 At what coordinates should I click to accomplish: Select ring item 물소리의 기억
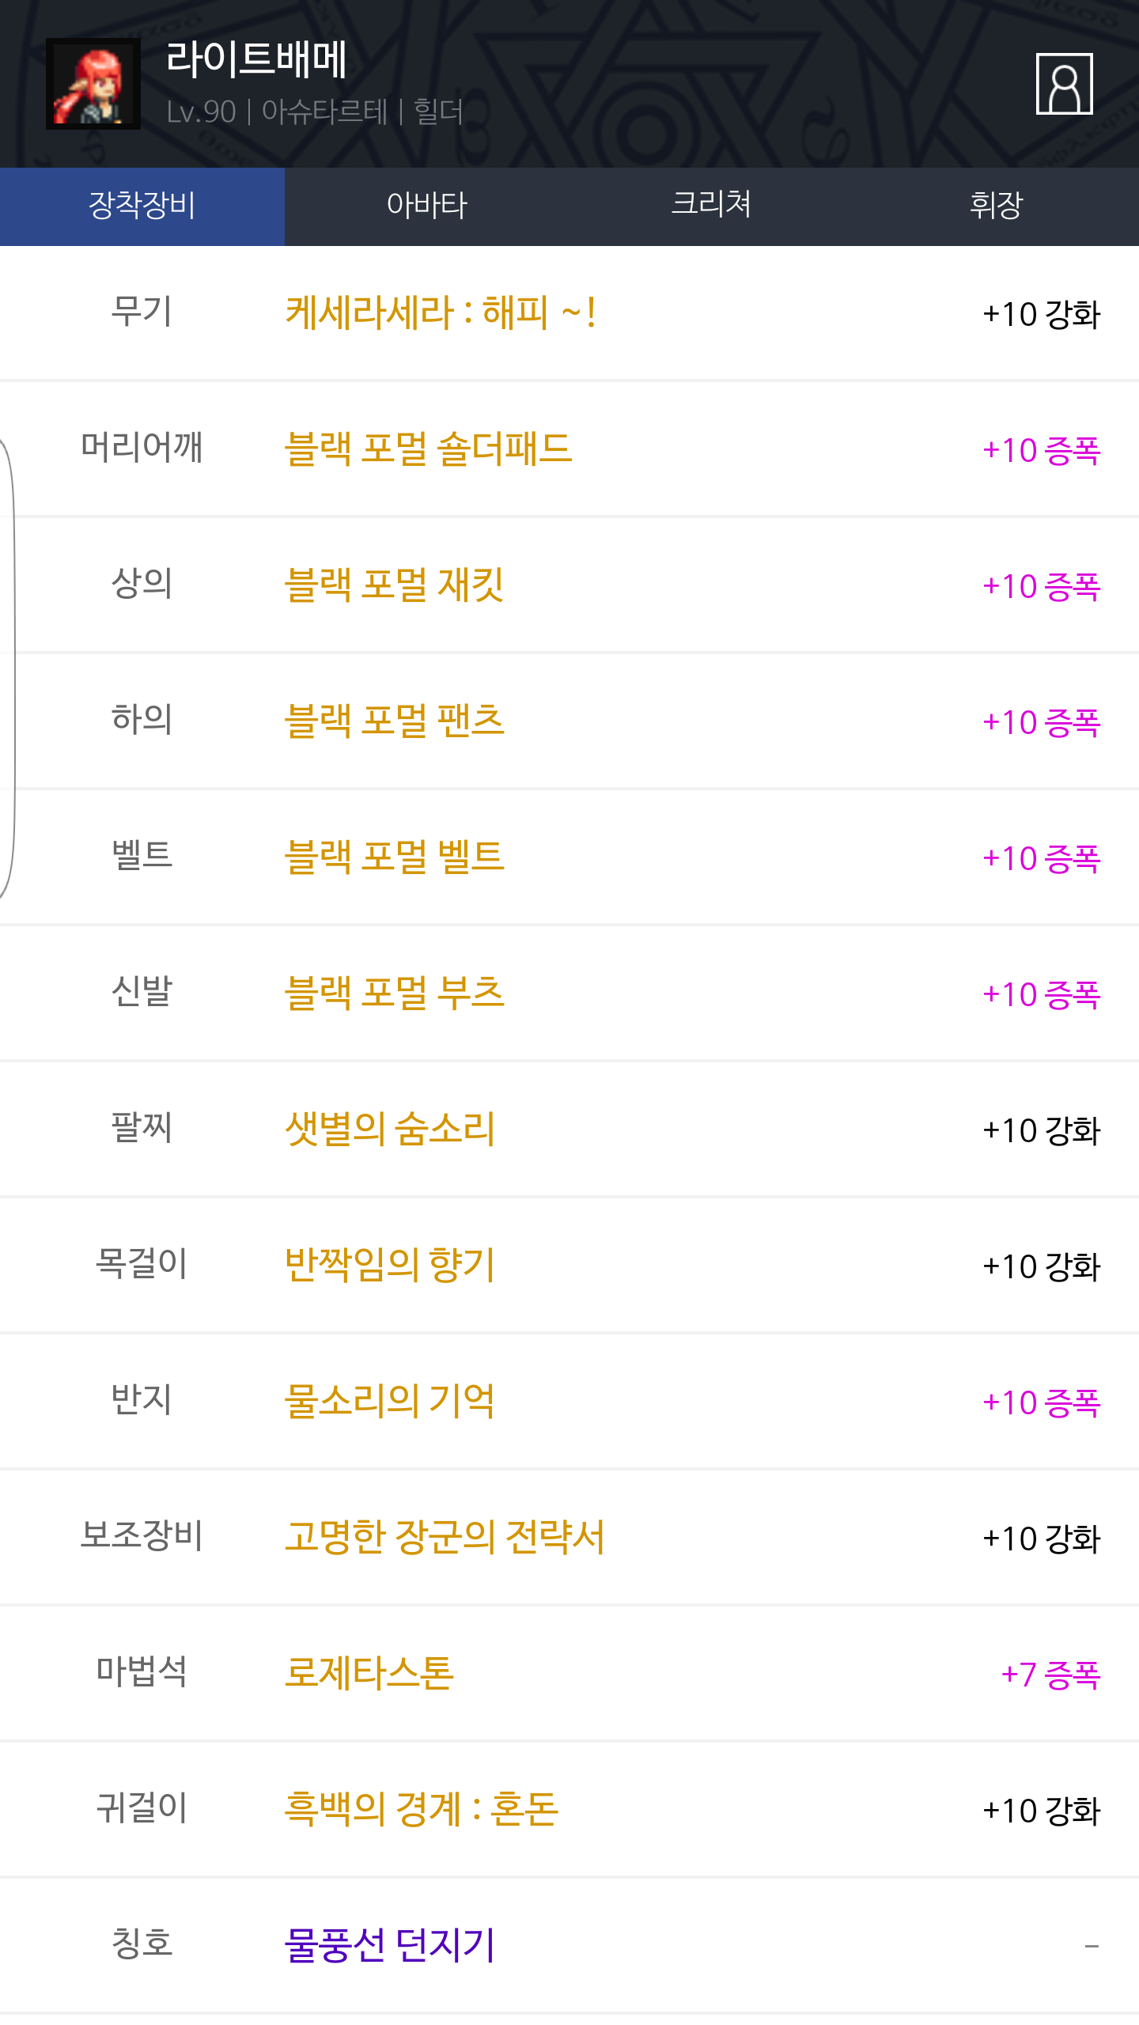[389, 1402]
